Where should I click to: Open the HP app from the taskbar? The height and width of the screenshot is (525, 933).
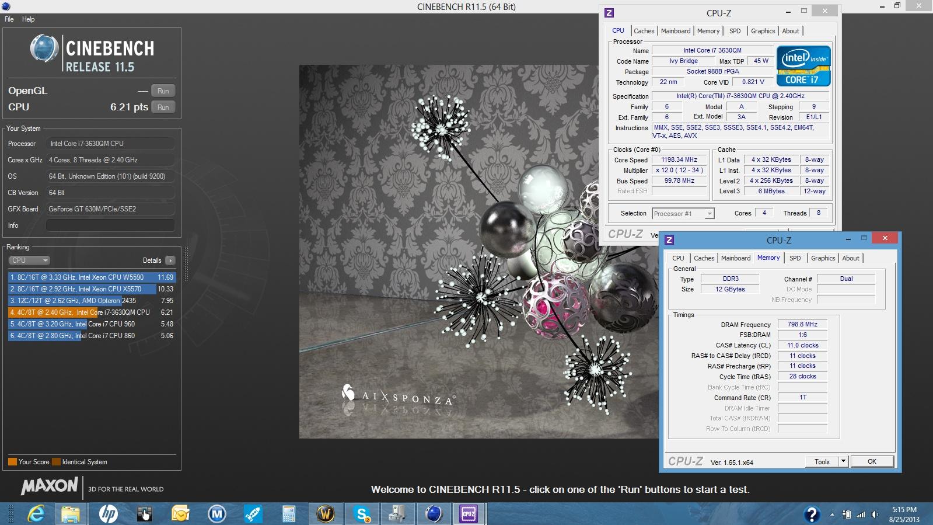tap(108, 514)
